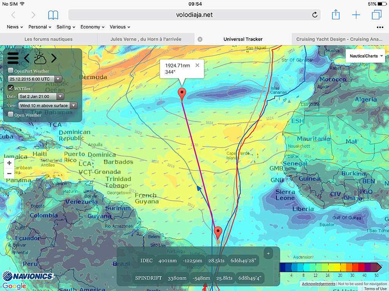Close the Universal Tracker tab

click(200, 39)
